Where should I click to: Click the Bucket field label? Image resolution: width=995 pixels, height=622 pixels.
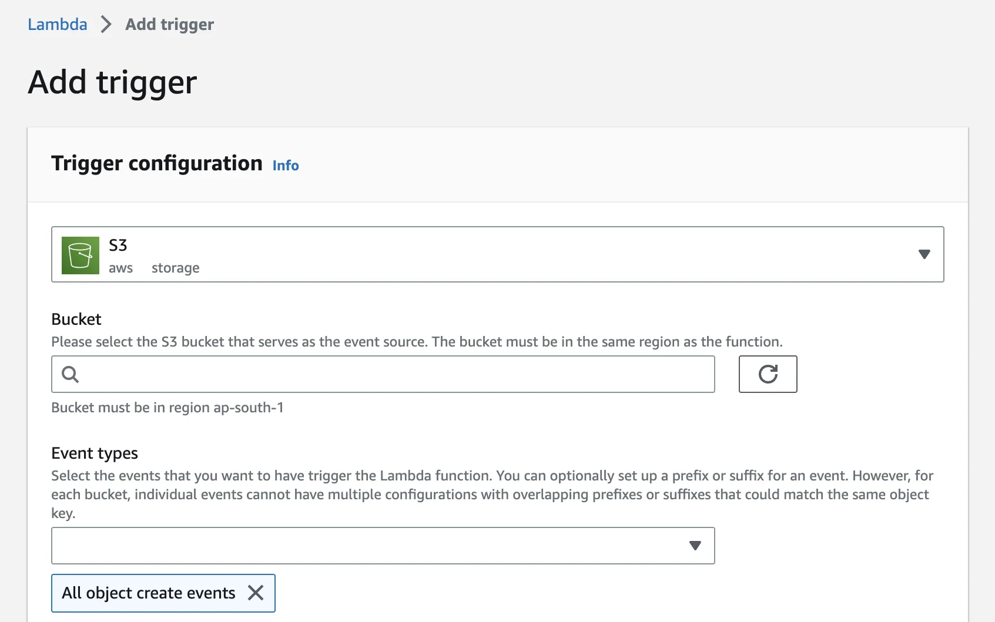(76, 319)
